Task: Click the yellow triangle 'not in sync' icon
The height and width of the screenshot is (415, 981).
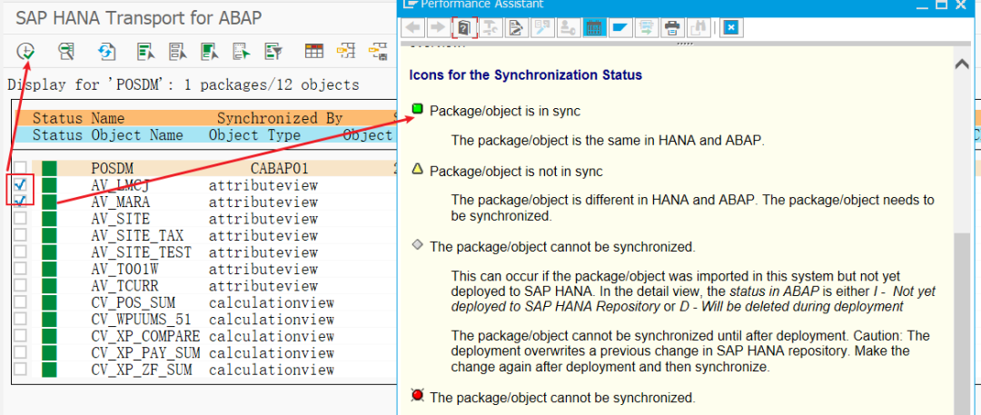Action: pyautogui.click(x=417, y=169)
